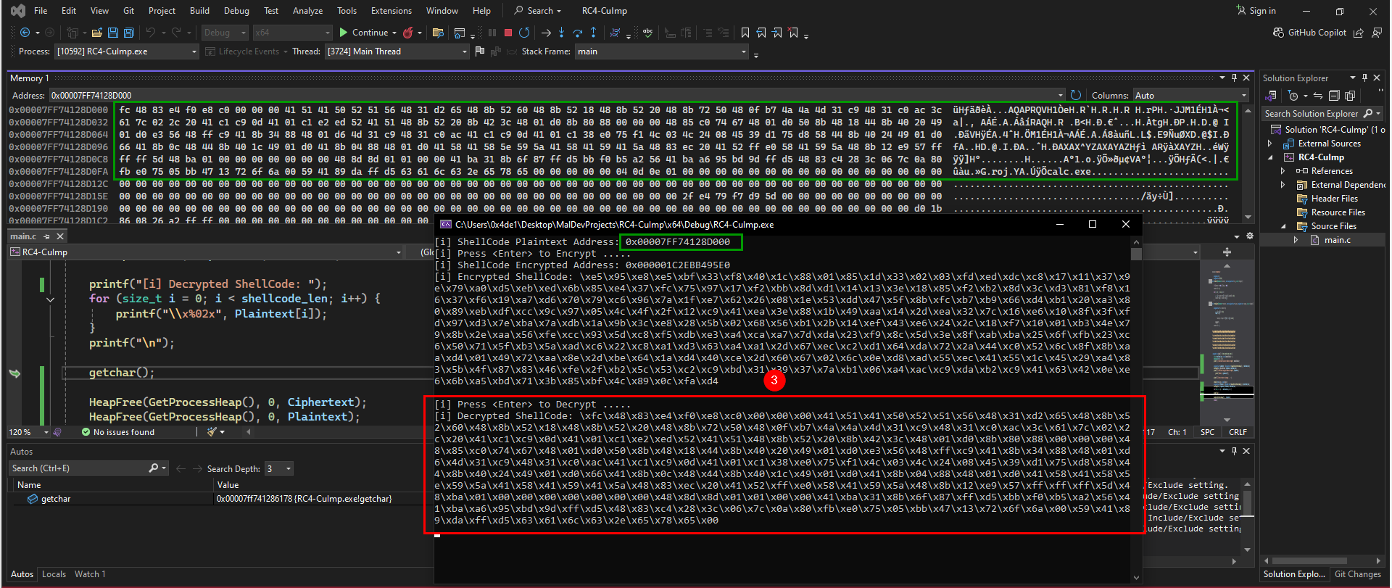
Task: Click the Sign in button
Action: (x=1256, y=11)
